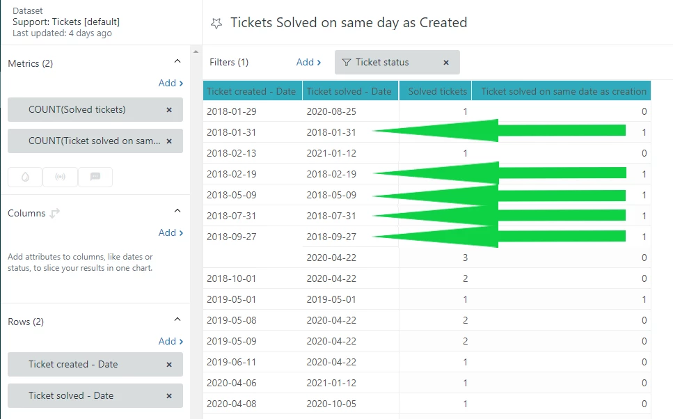Click the created date cell 2020-04-08
Image resolution: width=673 pixels, height=419 pixels.
pyautogui.click(x=232, y=404)
